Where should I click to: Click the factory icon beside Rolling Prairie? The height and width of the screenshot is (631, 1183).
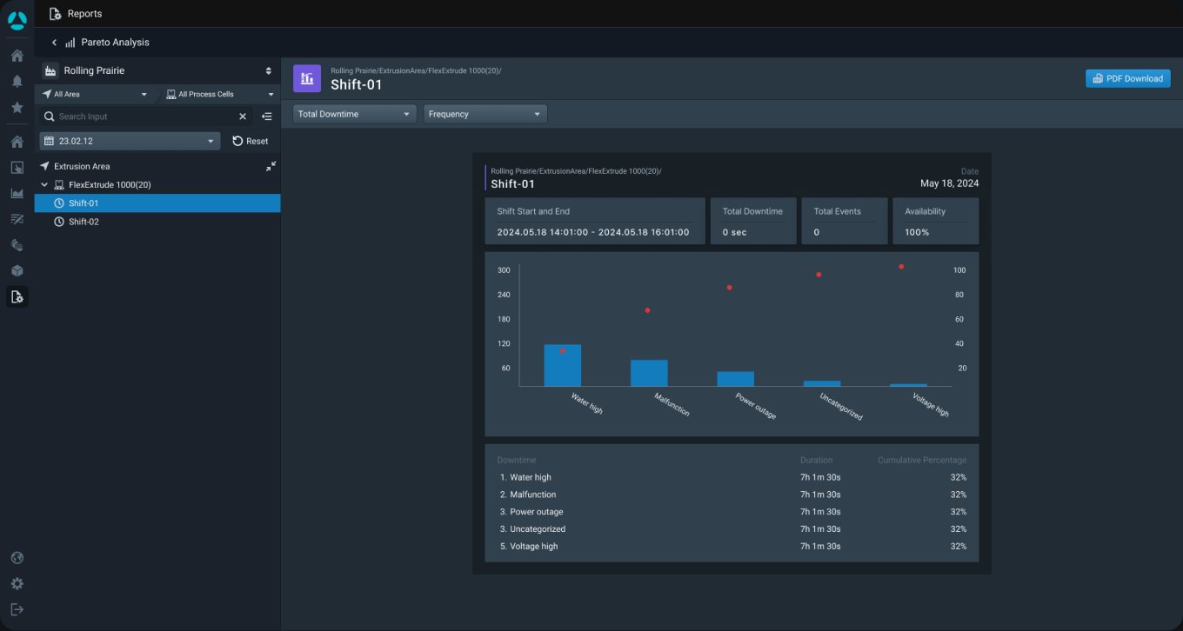point(50,70)
